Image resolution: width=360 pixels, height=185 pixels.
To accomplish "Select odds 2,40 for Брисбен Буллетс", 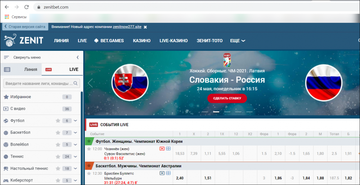I will click(x=180, y=178).
